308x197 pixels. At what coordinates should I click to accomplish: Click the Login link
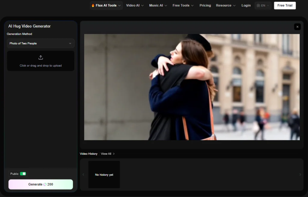(x=246, y=5)
